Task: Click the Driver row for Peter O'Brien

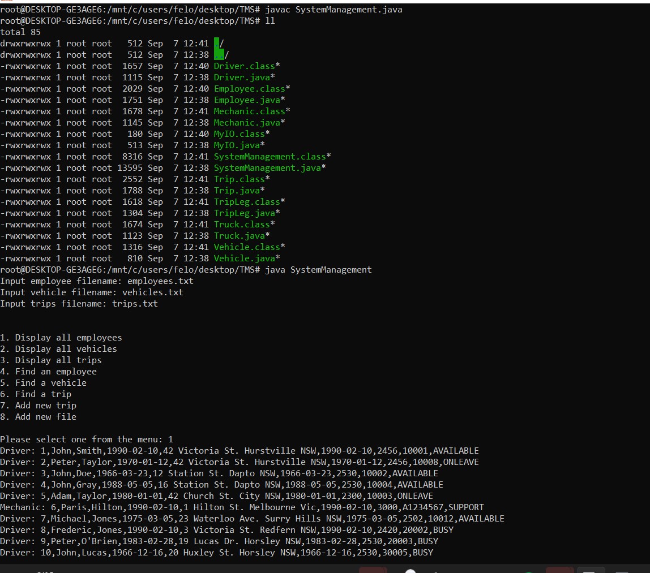Action: point(219,541)
